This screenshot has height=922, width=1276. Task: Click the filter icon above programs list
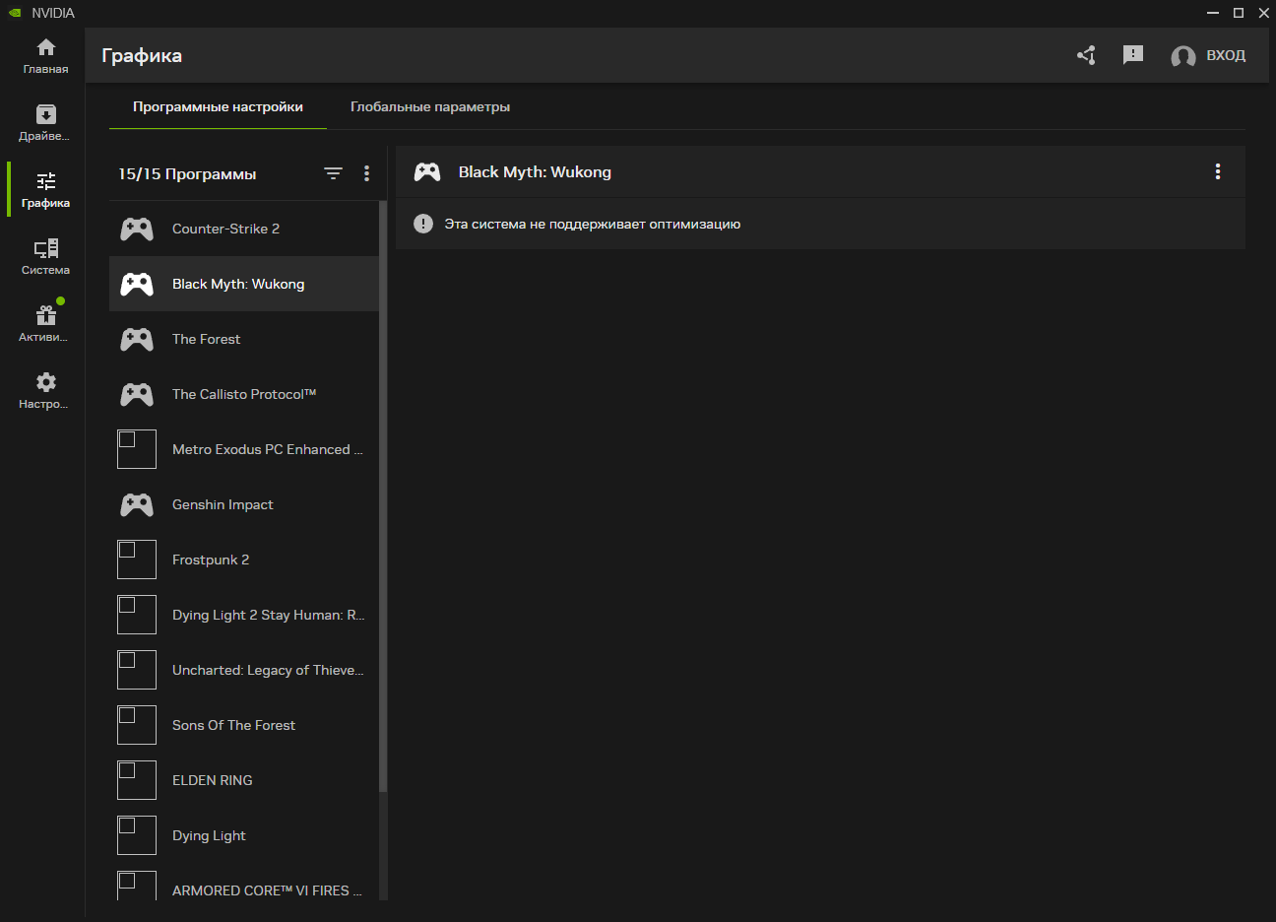334,173
